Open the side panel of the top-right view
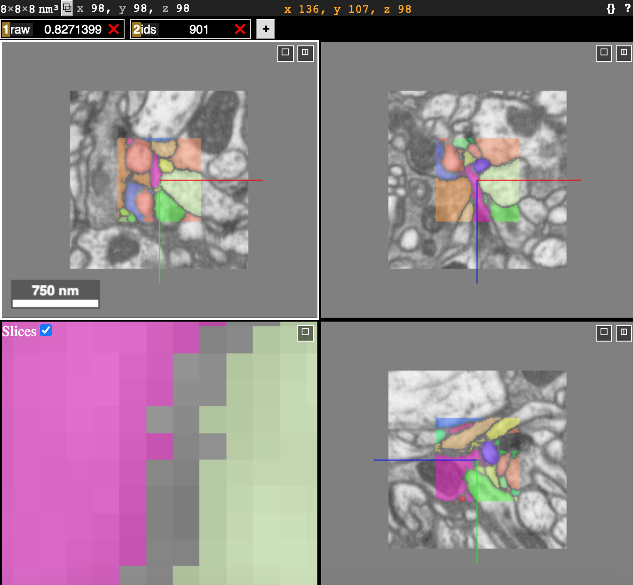 pyautogui.click(x=624, y=53)
